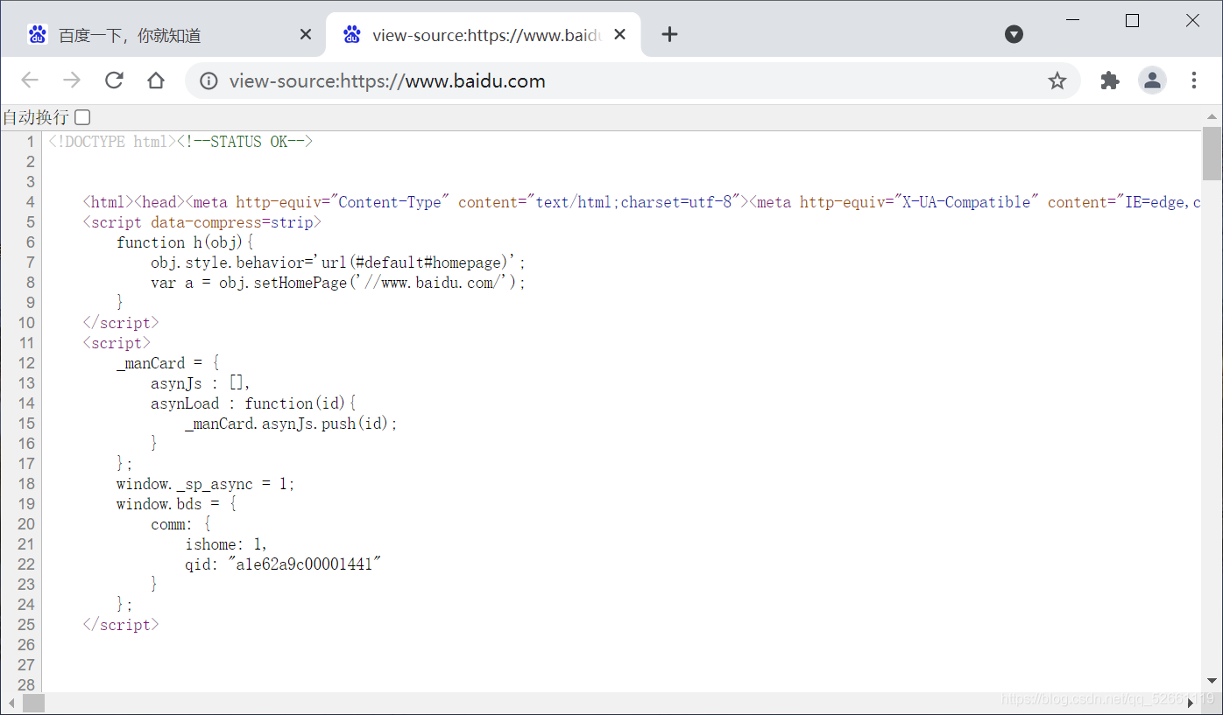This screenshot has width=1223, height=715.
Task: Click 'ishome: 1,' code line
Action: coord(226,544)
